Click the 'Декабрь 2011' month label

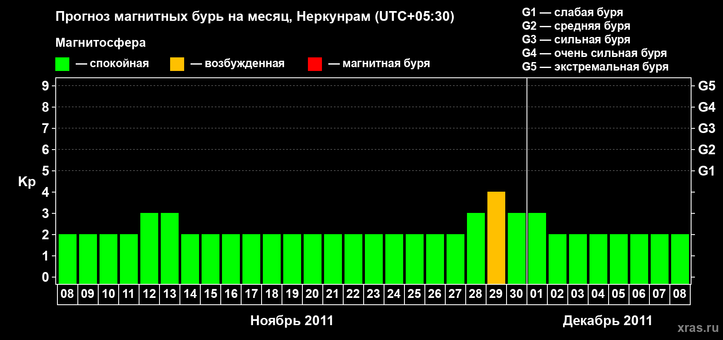(607, 320)
